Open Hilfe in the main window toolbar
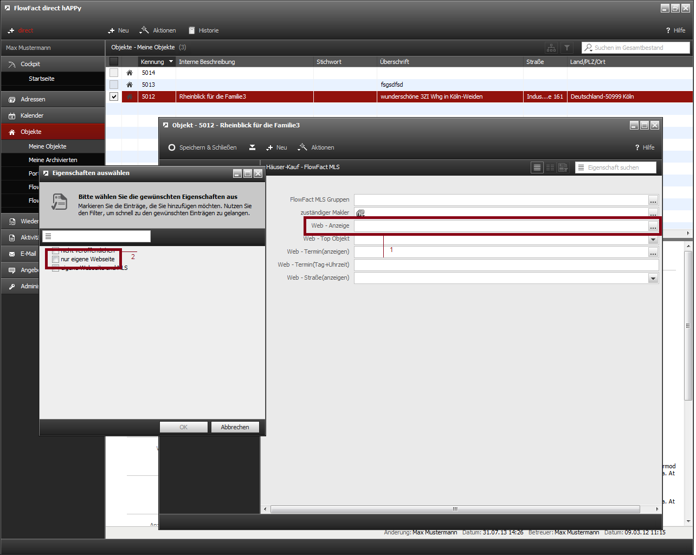Image resolution: width=696 pixels, height=555 pixels. point(675,30)
